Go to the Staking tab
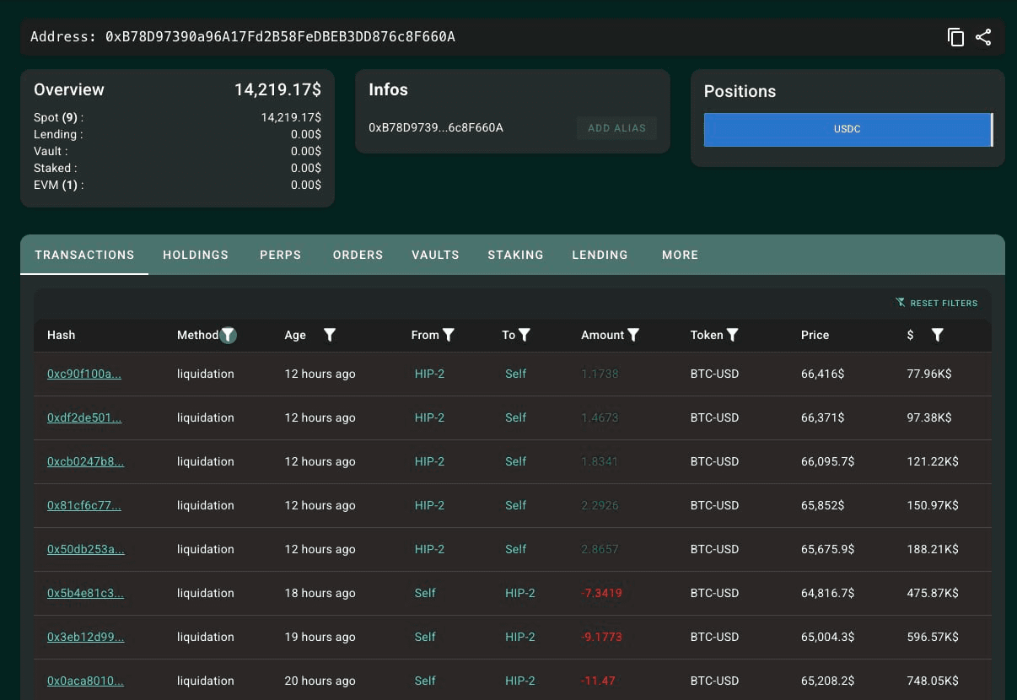Image resolution: width=1017 pixels, height=700 pixels. click(x=515, y=255)
